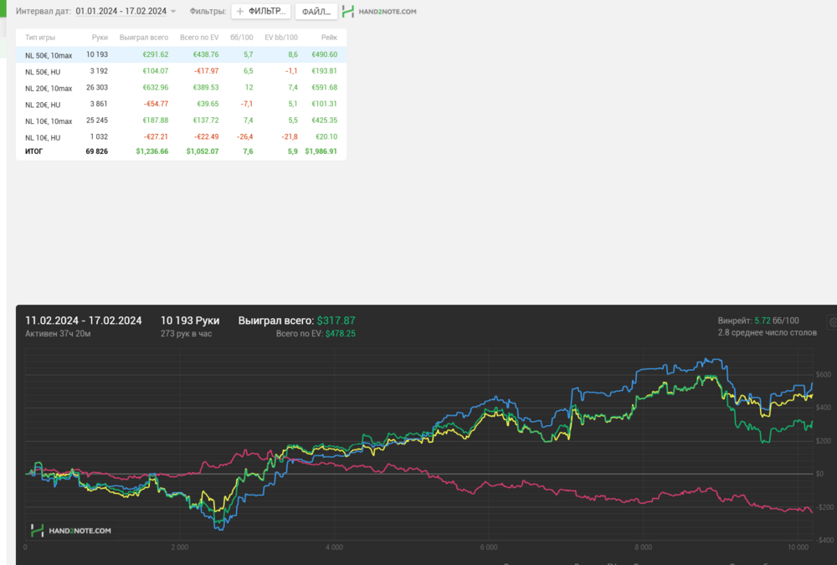Screen dimensions: 837x565
Task: Click the $1,236.66 total winnings cell
Action: [x=152, y=152]
